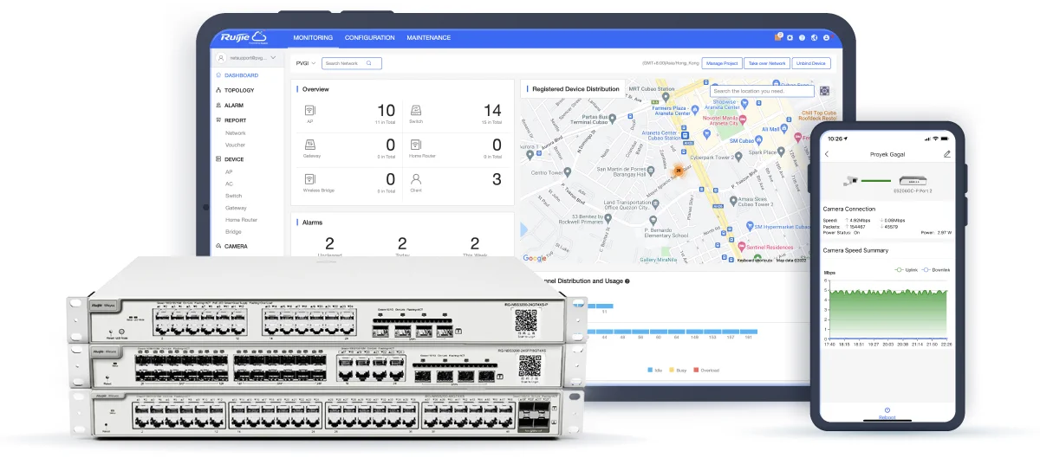
Task: Open the settings gear in header
Action: coord(790,38)
